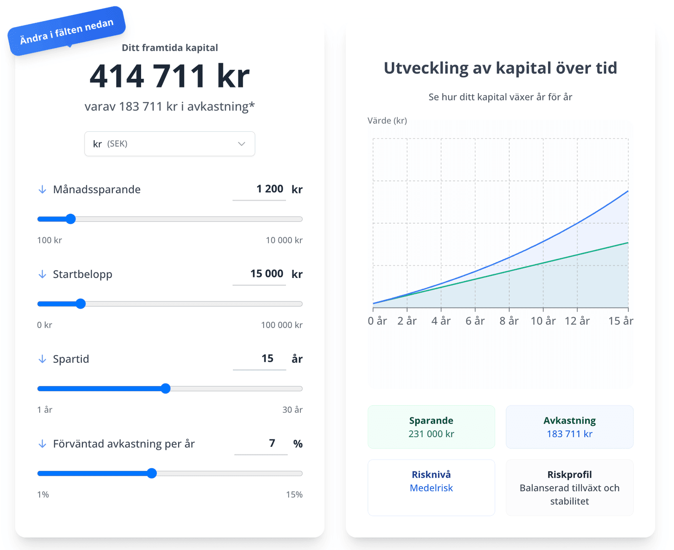Image resolution: width=674 pixels, height=550 pixels.
Task: Click the down arrow beside Månadssparande
Action: [42, 190]
